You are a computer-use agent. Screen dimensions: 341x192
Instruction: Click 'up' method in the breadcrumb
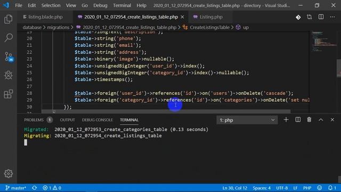click(x=246, y=27)
